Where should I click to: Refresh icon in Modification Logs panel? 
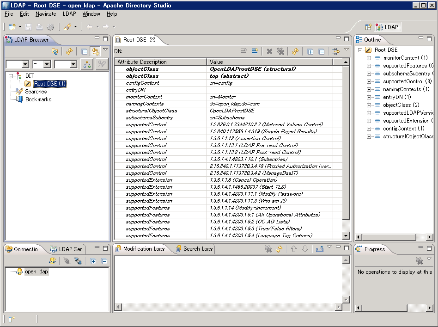pyautogui.click(x=279, y=249)
